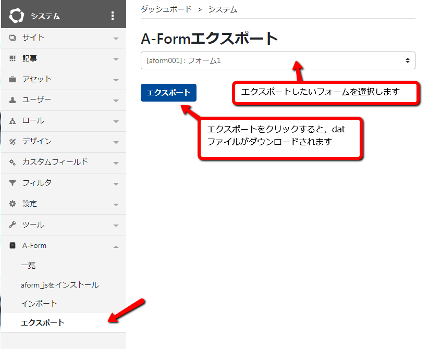The image size is (429, 349).
Task: Expand the カスタムフィールド section arrow
Action: tap(116, 163)
